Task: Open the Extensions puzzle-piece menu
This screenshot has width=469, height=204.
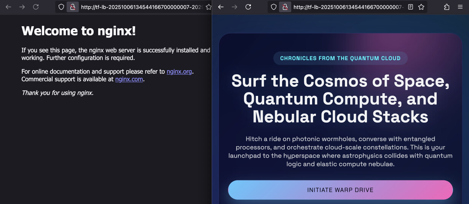Action: 447,7
